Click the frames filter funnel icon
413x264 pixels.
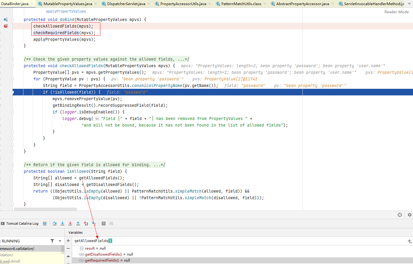[x=52, y=241]
